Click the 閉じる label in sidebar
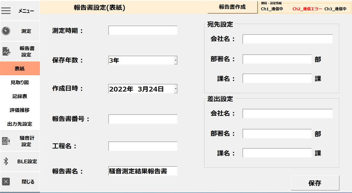Screen dimensions: 352x193 coord(28,182)
